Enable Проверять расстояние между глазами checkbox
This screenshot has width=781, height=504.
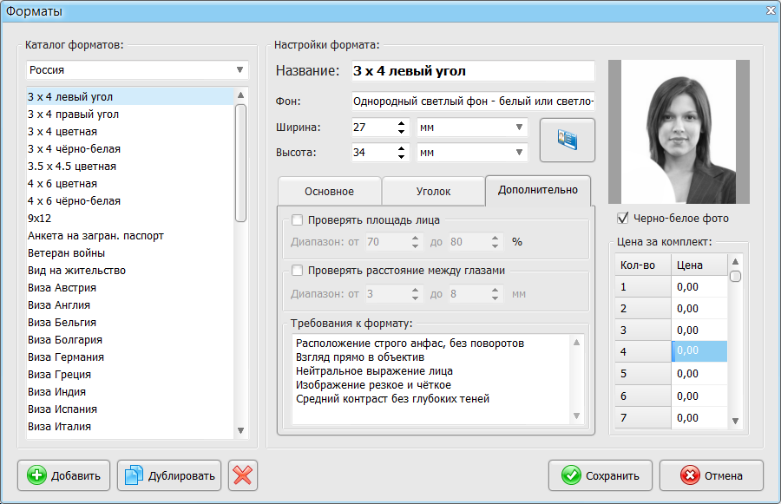pyautogui.click(x=298, y=270)
